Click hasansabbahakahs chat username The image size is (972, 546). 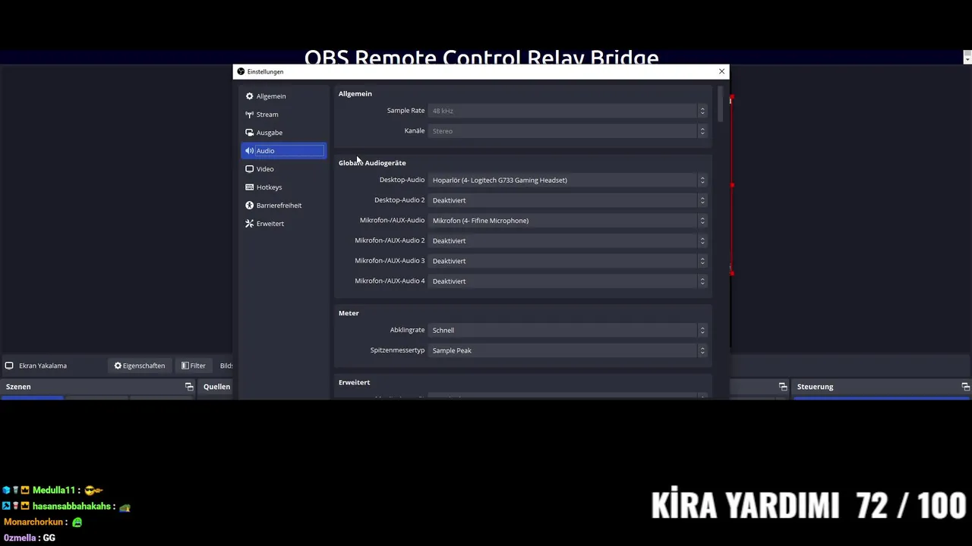click(x=71, y=507)
